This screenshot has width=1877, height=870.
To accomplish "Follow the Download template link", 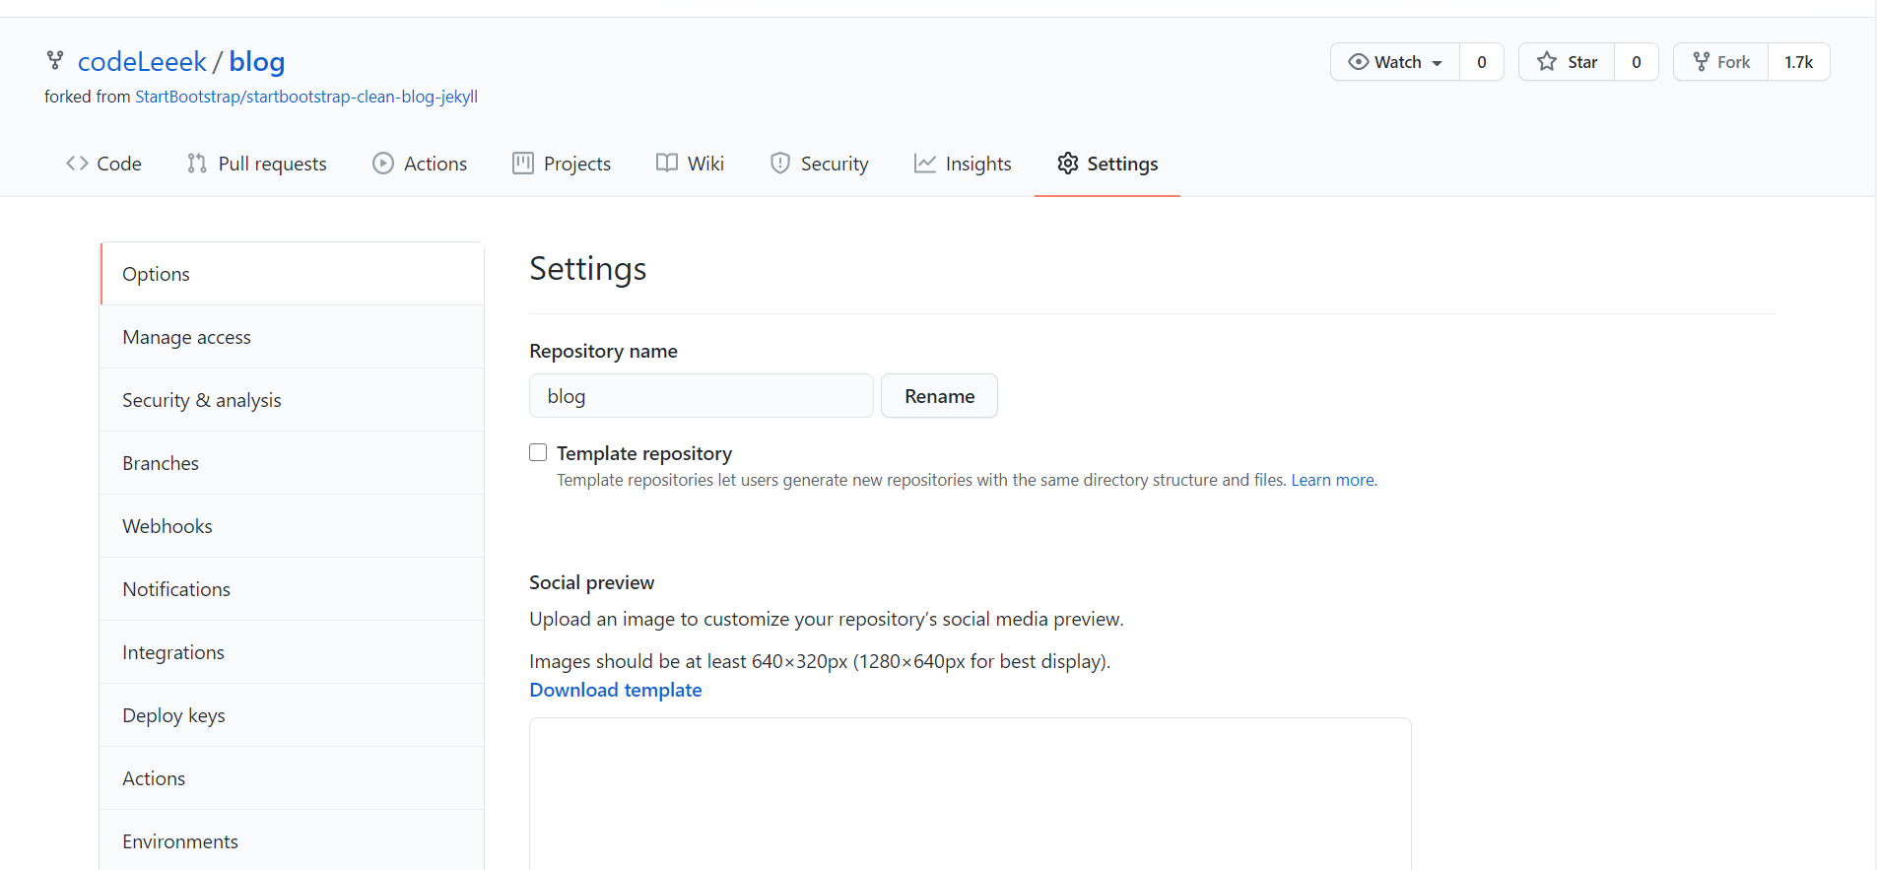I will point(616,690).
